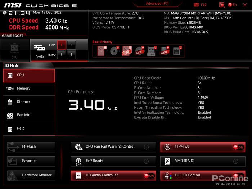Click the Memory Size 65536MB text
The height and width of the screenshot is (189, 252).
tap(182, 23)
